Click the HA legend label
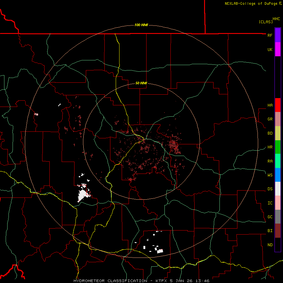283x283 pixels. 270,105
